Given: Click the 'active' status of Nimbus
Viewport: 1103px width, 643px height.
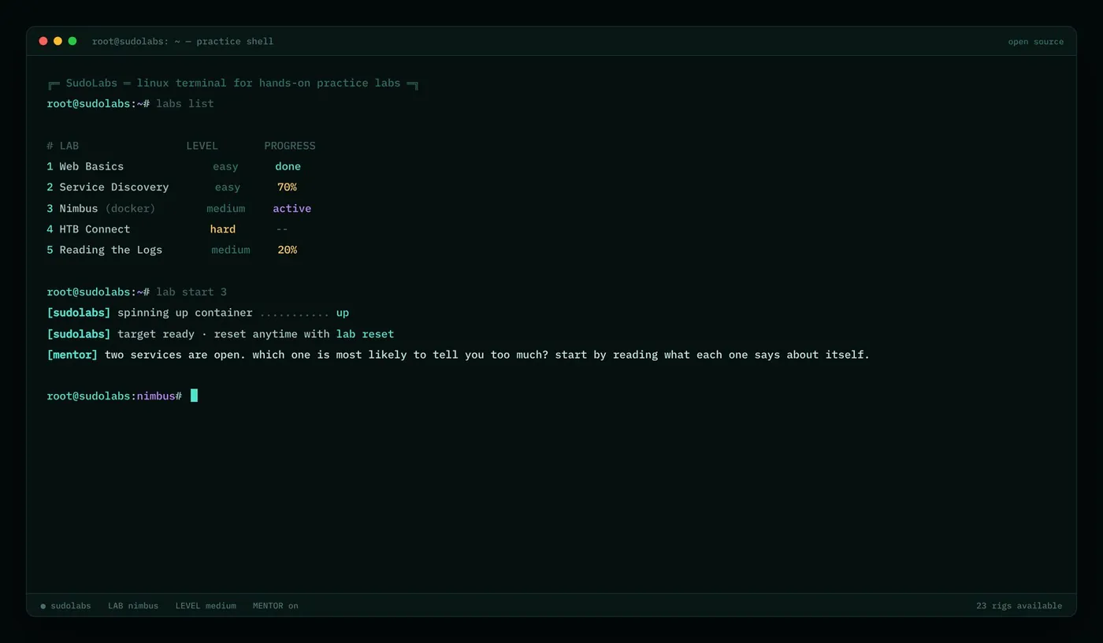Looking at the screenshot, I should tap(292, 208).
